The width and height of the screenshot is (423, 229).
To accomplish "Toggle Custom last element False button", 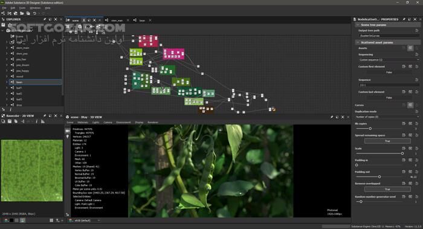I will tap(389, 98).
